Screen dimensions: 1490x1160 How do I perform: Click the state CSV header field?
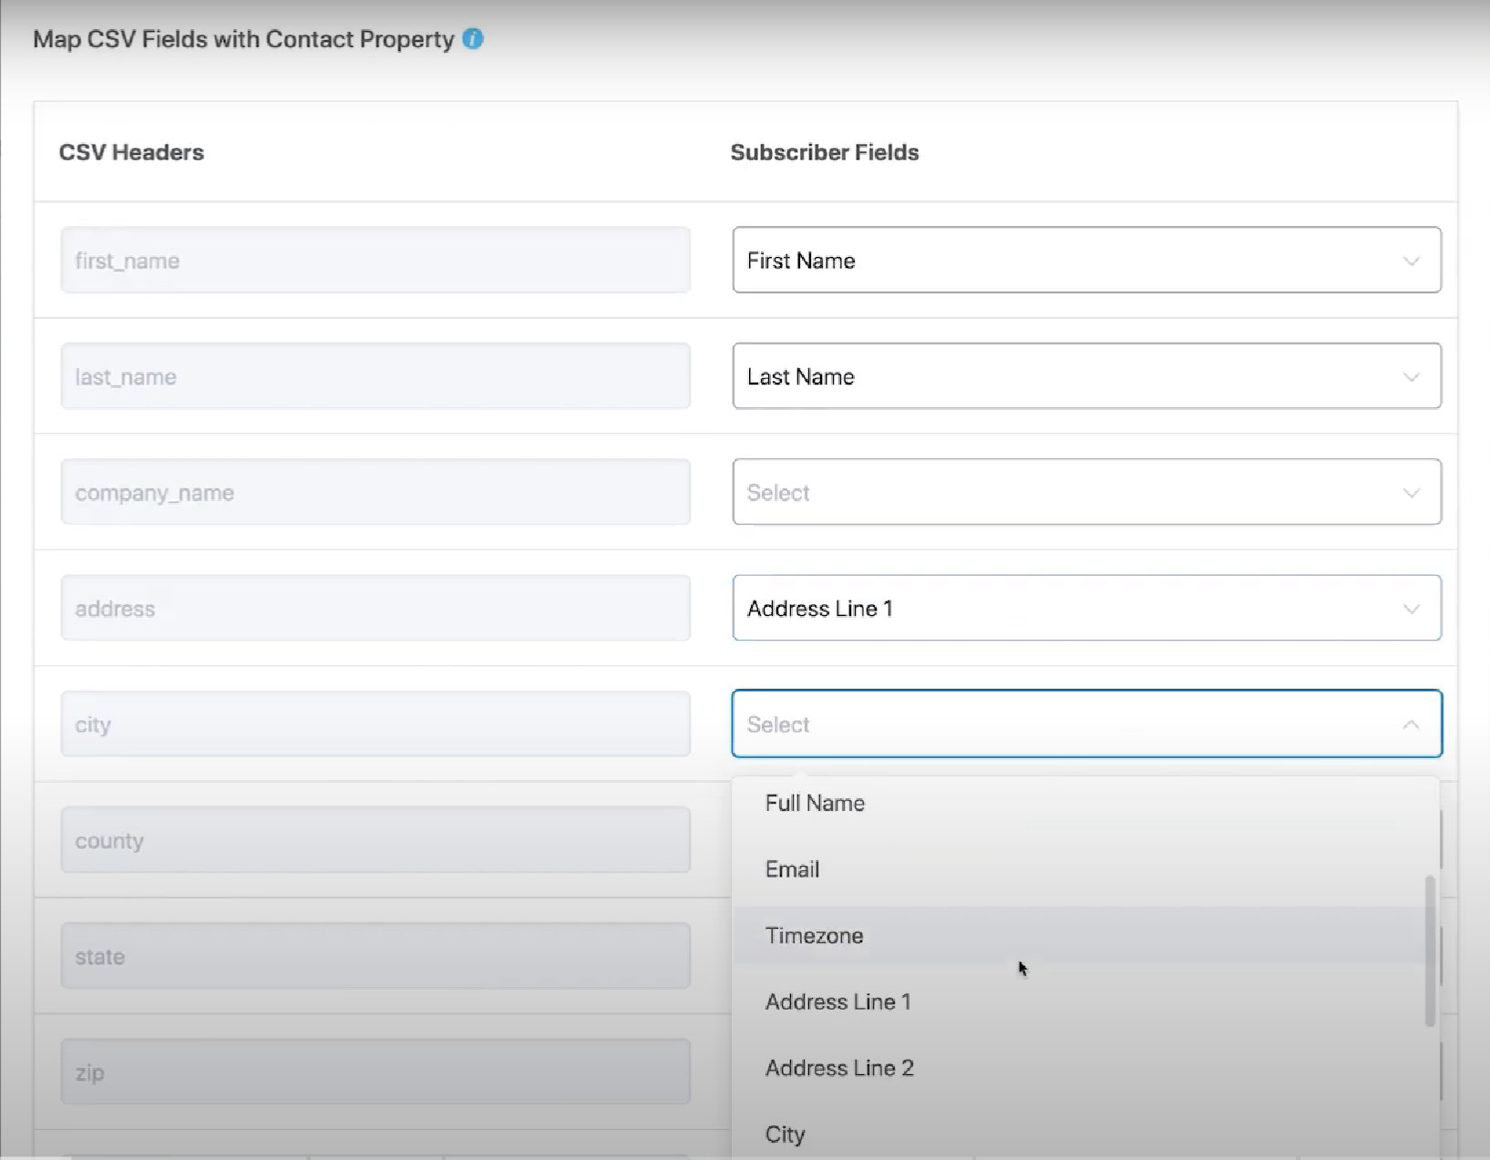[x=375, y=956]
